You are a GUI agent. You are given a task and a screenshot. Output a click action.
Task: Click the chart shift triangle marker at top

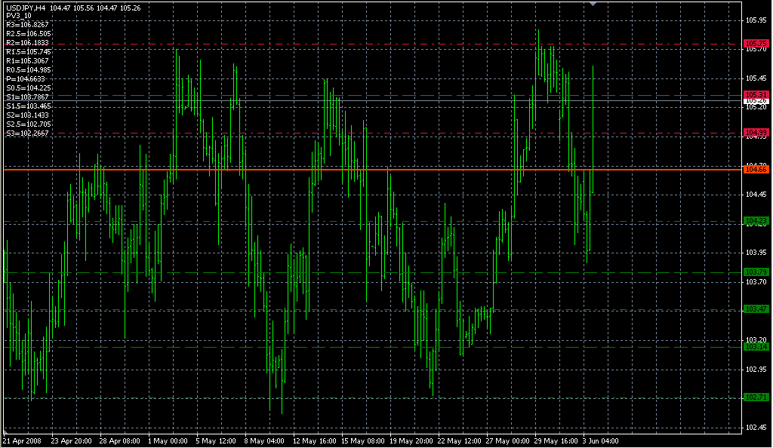coord(593,4)
